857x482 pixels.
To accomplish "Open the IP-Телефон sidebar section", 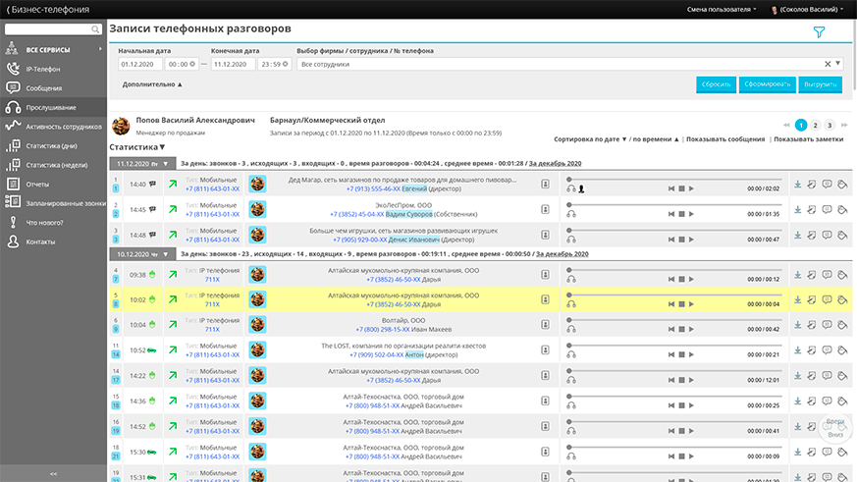I will click(x=54, y=69).
